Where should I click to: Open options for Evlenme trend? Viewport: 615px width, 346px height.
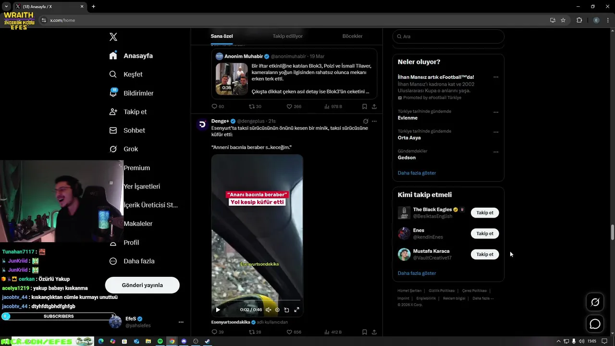point(496,112)
